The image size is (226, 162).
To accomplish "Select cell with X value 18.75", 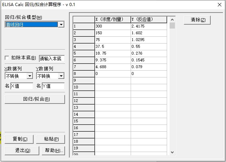I will (x=113, y=54).
